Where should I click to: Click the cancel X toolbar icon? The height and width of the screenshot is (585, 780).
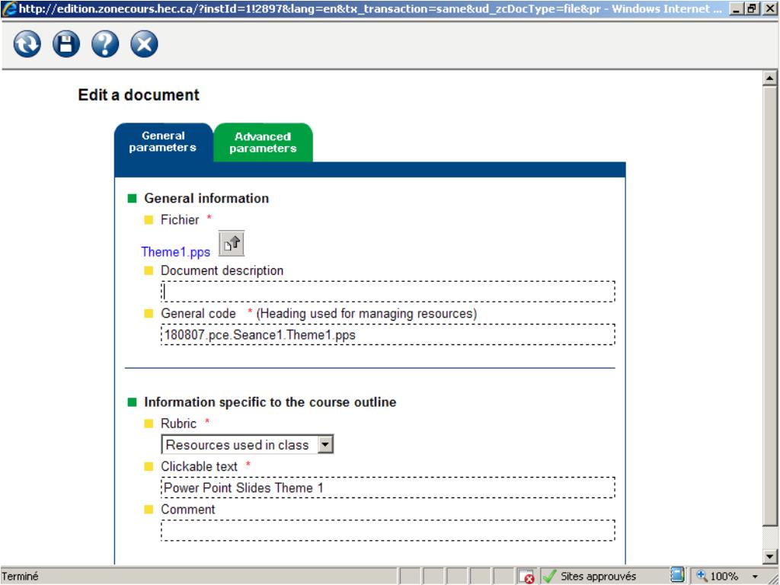pos(144,44)
